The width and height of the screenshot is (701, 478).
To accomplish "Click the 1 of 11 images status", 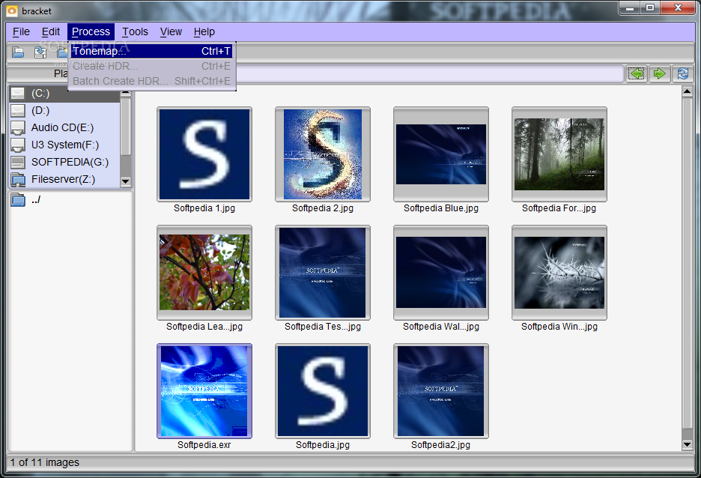I will pyautogui.click(x=45, y=462).
